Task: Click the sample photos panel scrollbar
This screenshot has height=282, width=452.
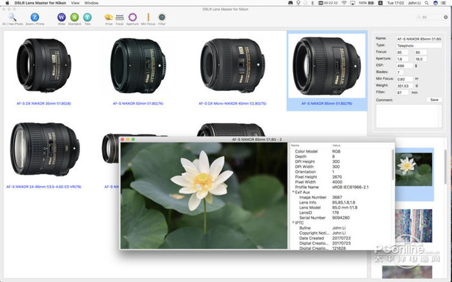Action: (x=446, y=167)
